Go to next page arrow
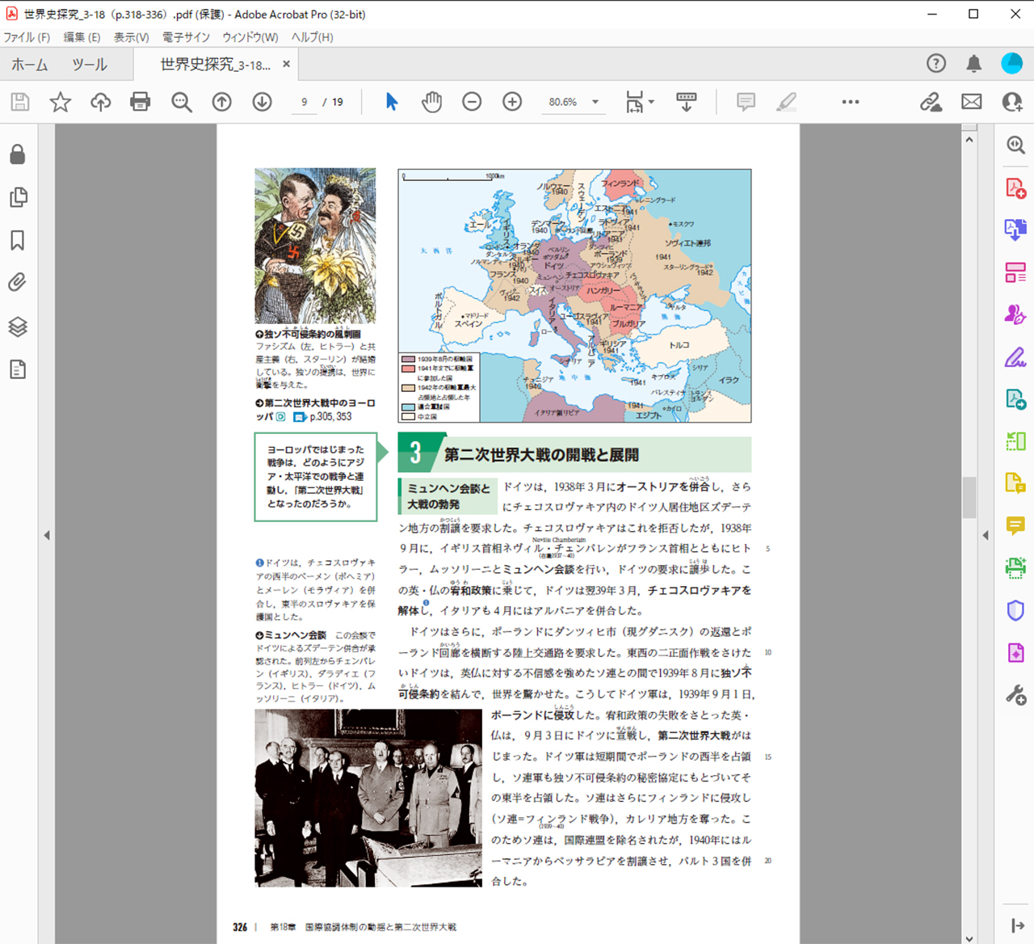 coord(262,102)
